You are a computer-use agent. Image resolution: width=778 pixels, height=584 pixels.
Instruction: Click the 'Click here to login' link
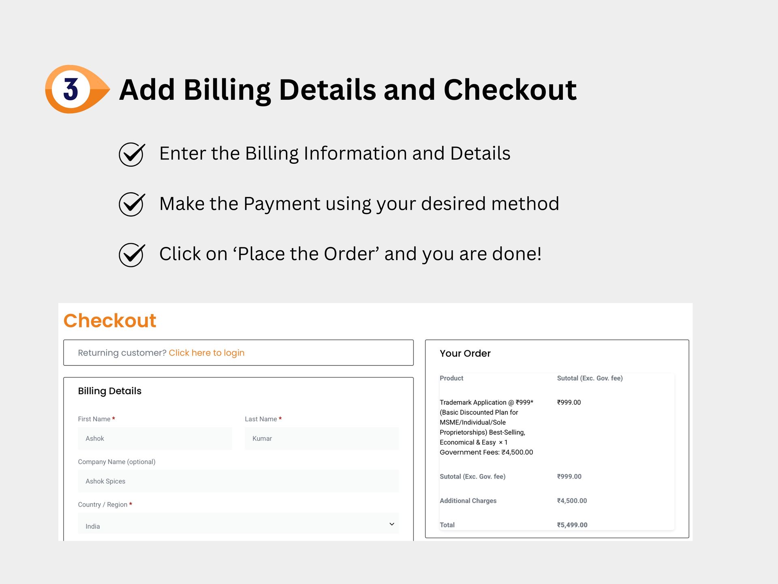coord(206,353)
